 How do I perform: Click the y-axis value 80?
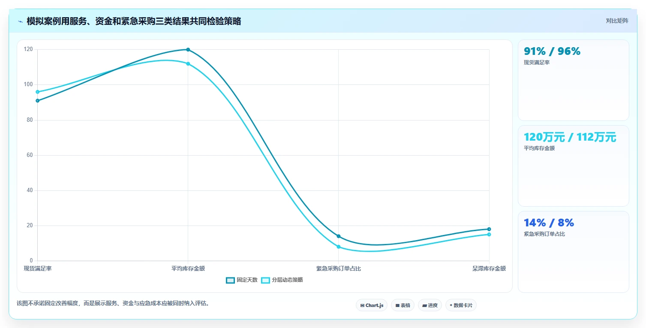point(30,120)
